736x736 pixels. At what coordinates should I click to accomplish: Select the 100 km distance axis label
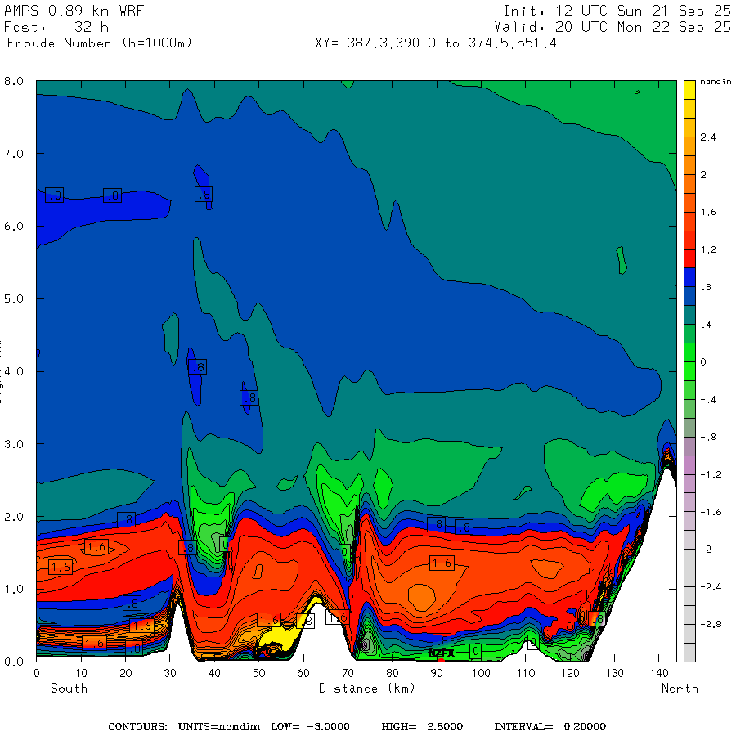pyautogui.click(x=481, y=673)
